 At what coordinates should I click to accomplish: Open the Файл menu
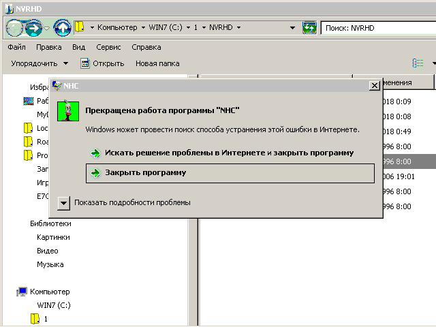16,47
